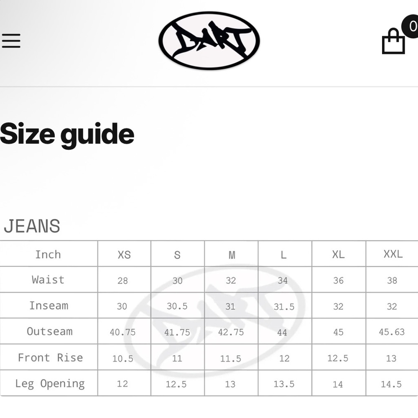Click the Leg Opening row label

[50, 383]
